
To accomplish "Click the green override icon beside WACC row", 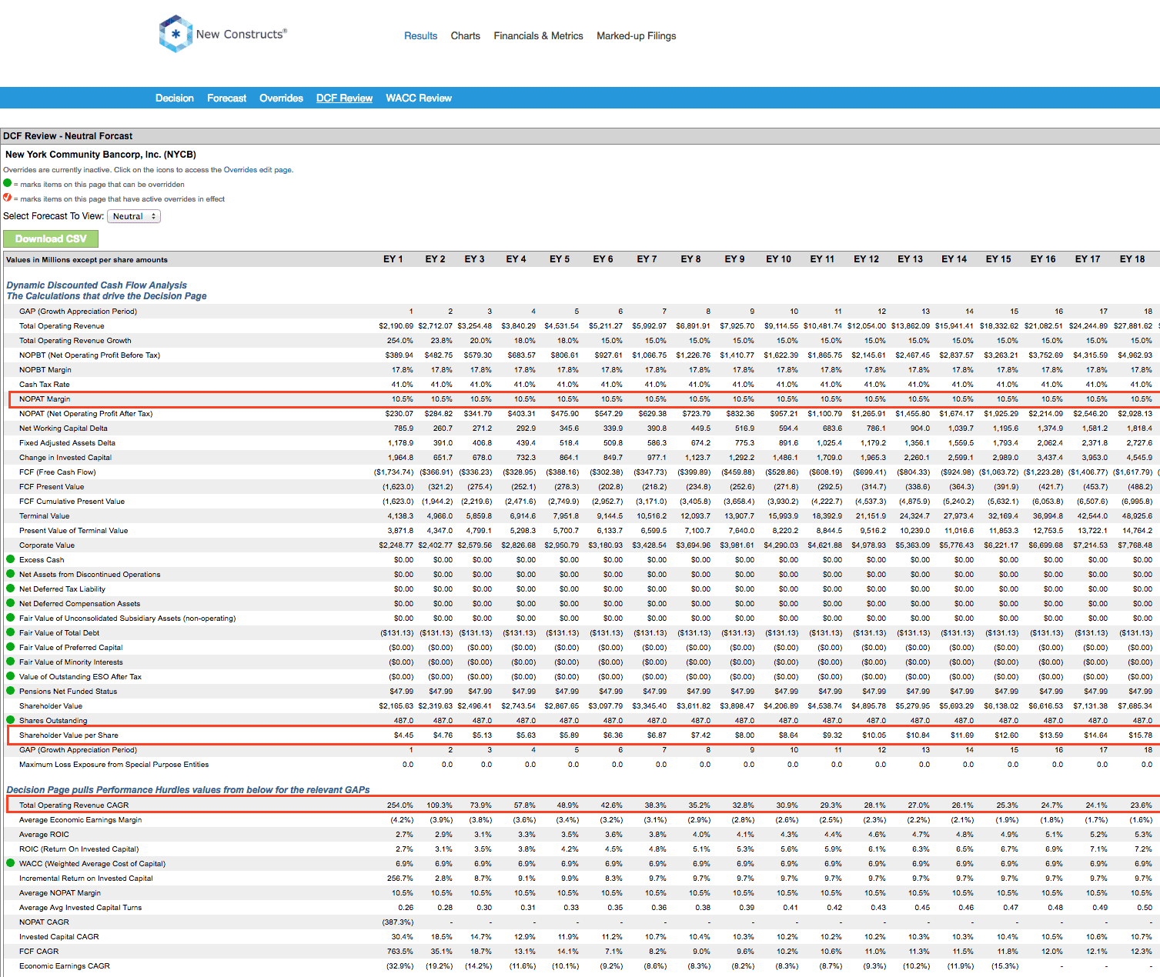I will [11, 863].
